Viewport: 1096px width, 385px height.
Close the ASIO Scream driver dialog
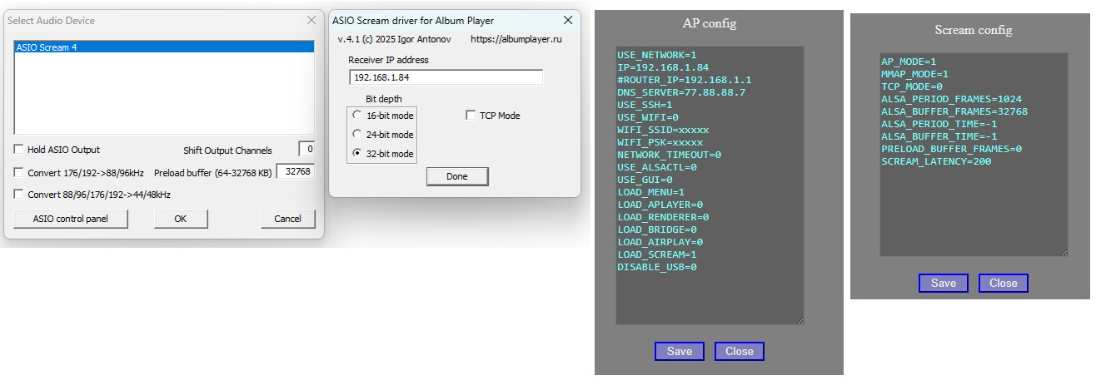(x=568, y=20)
